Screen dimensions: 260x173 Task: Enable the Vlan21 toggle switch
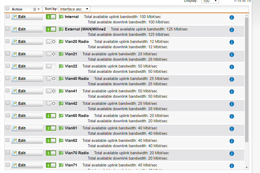(x=51, y=54)
